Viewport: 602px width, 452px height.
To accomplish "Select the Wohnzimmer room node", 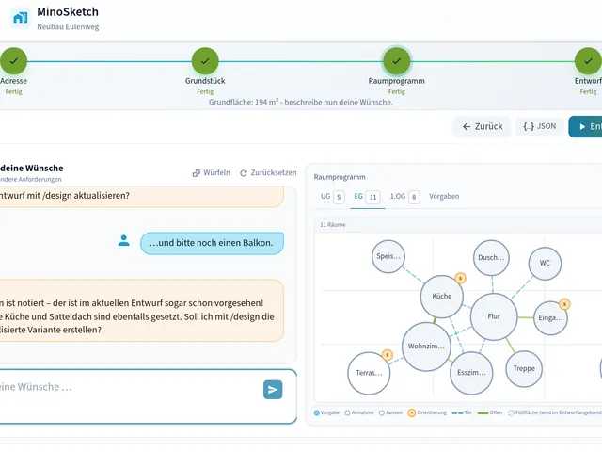I will pyautogui.click(x=426, y=347).
